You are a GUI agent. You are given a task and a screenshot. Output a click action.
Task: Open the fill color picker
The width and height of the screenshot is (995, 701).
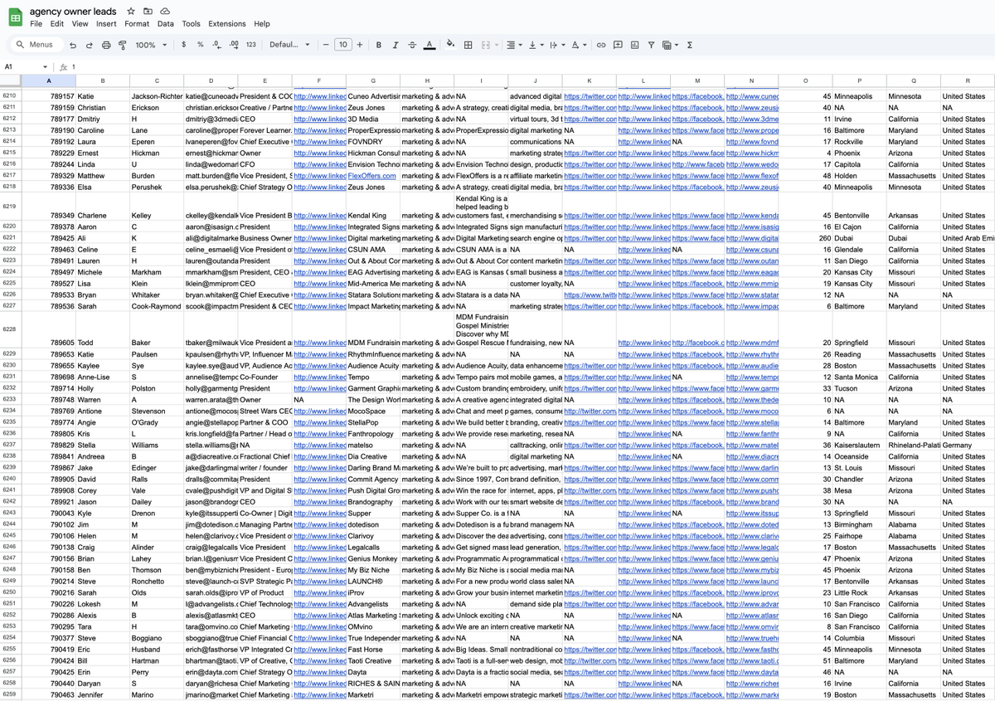(x=450, y=45)
